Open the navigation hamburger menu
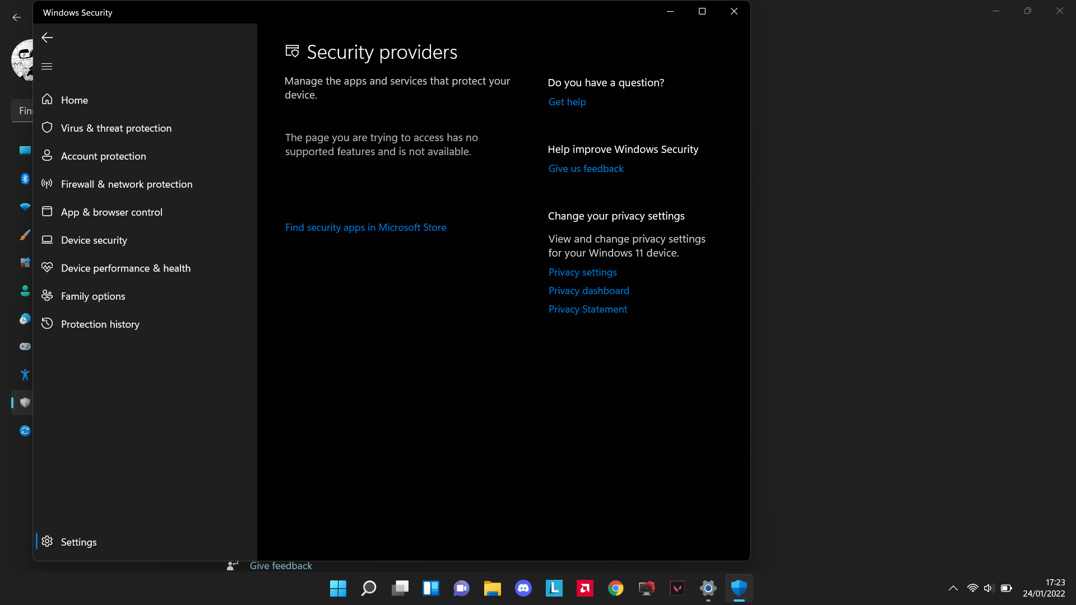This screenshot has width=1076, height=605. click(x=47, y=66)
